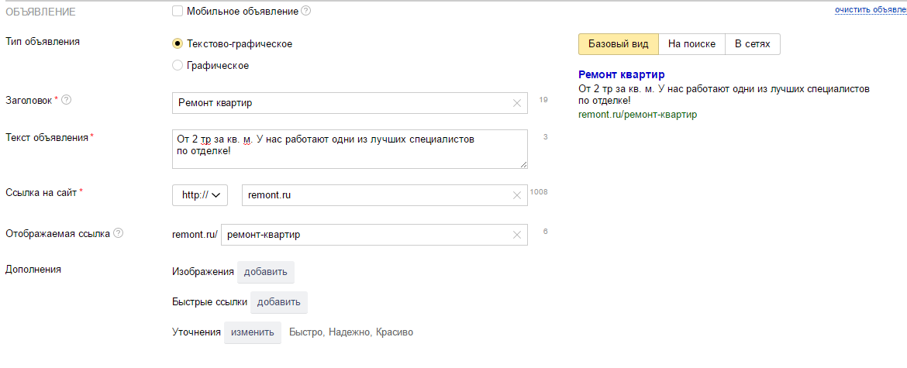Switch to Базовый вид preview tab
The image size is (907, 368).
[x=618, y=44]
